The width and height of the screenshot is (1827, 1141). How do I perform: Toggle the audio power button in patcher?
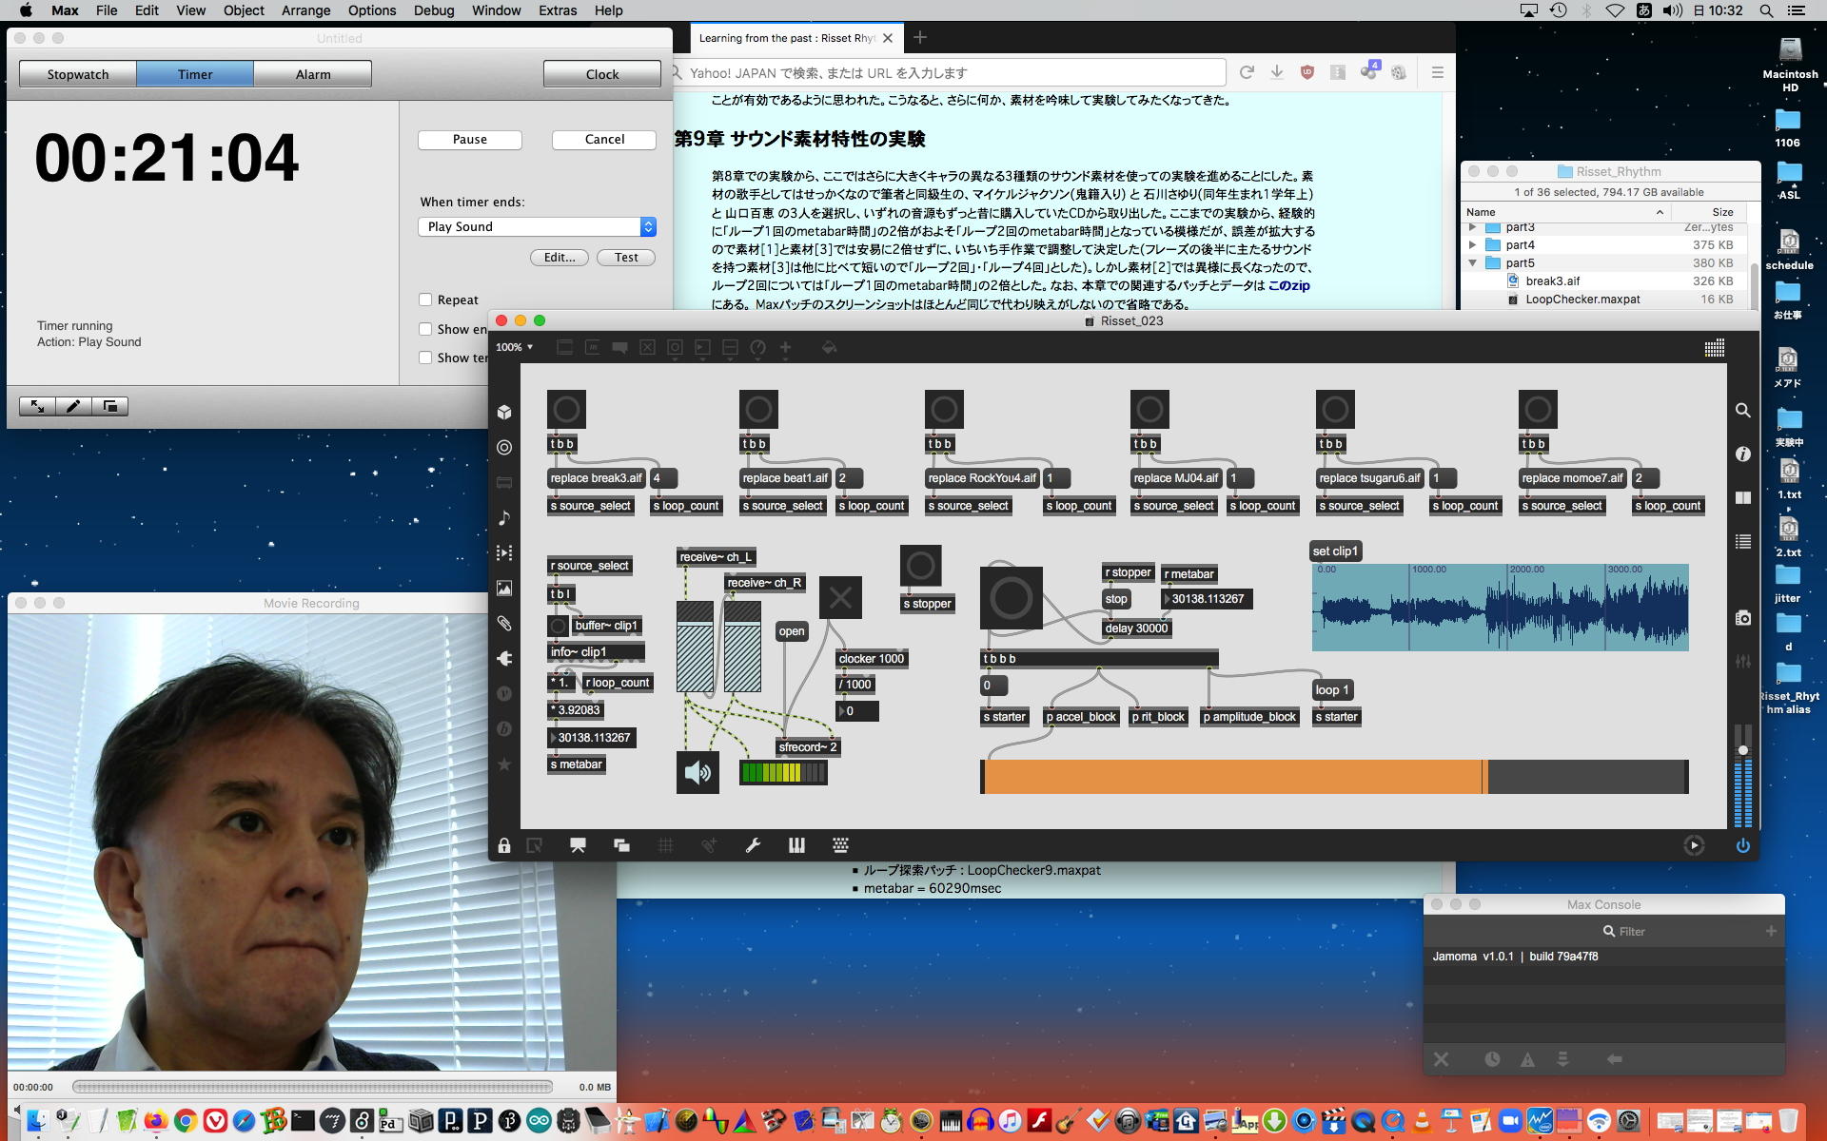click(1742, 845)
